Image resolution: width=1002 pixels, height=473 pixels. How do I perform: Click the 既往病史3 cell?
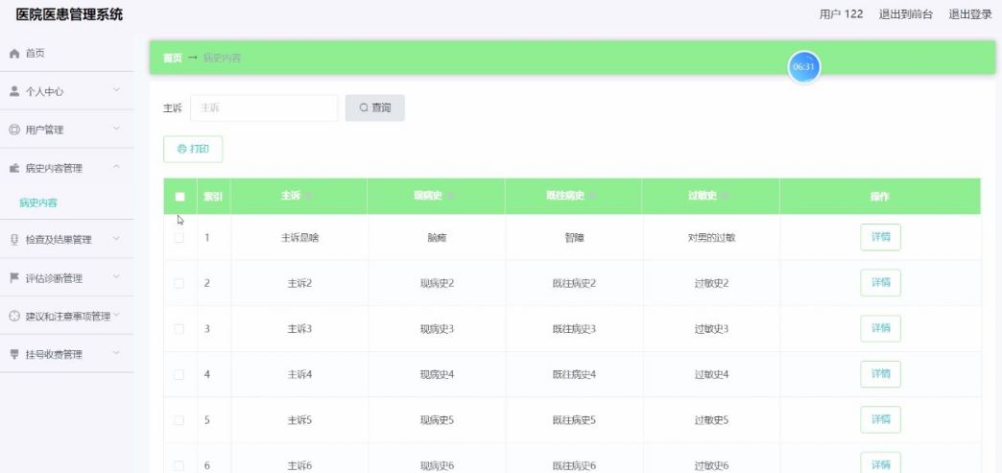[x=575, y=328]
